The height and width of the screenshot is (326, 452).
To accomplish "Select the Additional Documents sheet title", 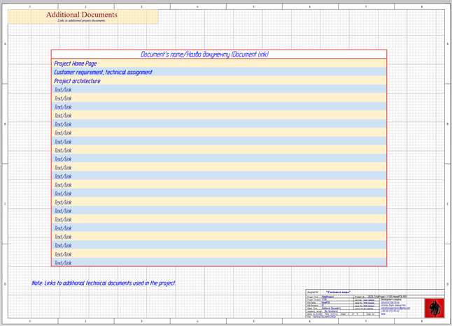I will point(82,15).
